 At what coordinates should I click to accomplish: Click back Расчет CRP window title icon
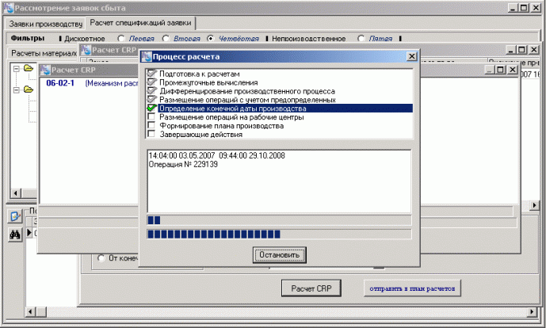(x=86, y=50)
